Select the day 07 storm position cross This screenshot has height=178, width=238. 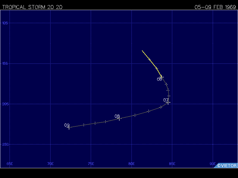(x=168, y=103)
